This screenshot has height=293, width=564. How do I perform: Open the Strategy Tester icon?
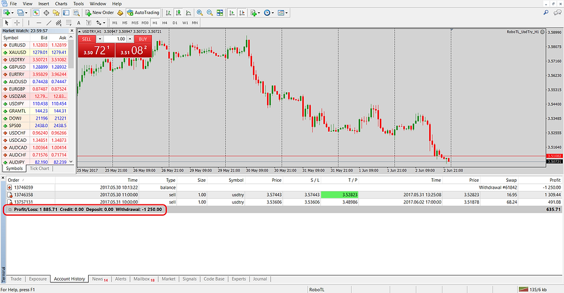point(76,12)
